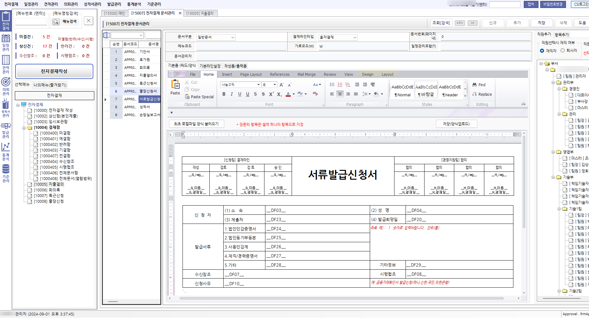Collapse the 전자결재 root tree node
589x318 pixels.
18,105
